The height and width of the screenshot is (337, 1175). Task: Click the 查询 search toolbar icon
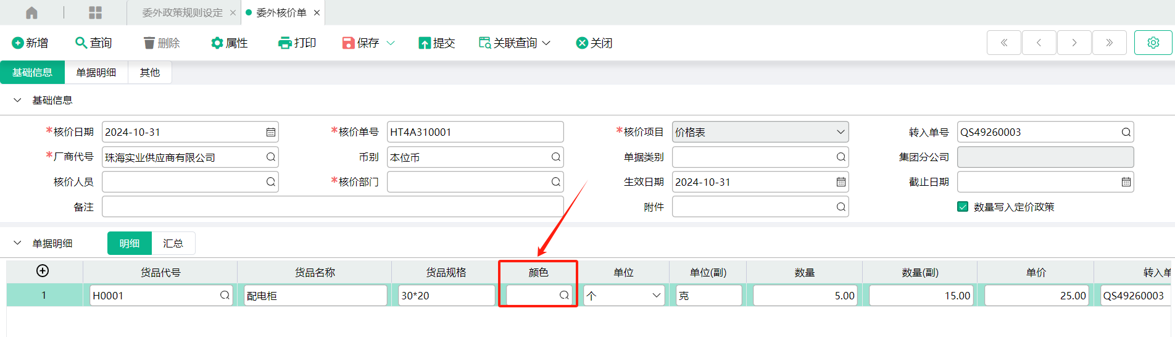pyautogui.click(x=81, y=43)
